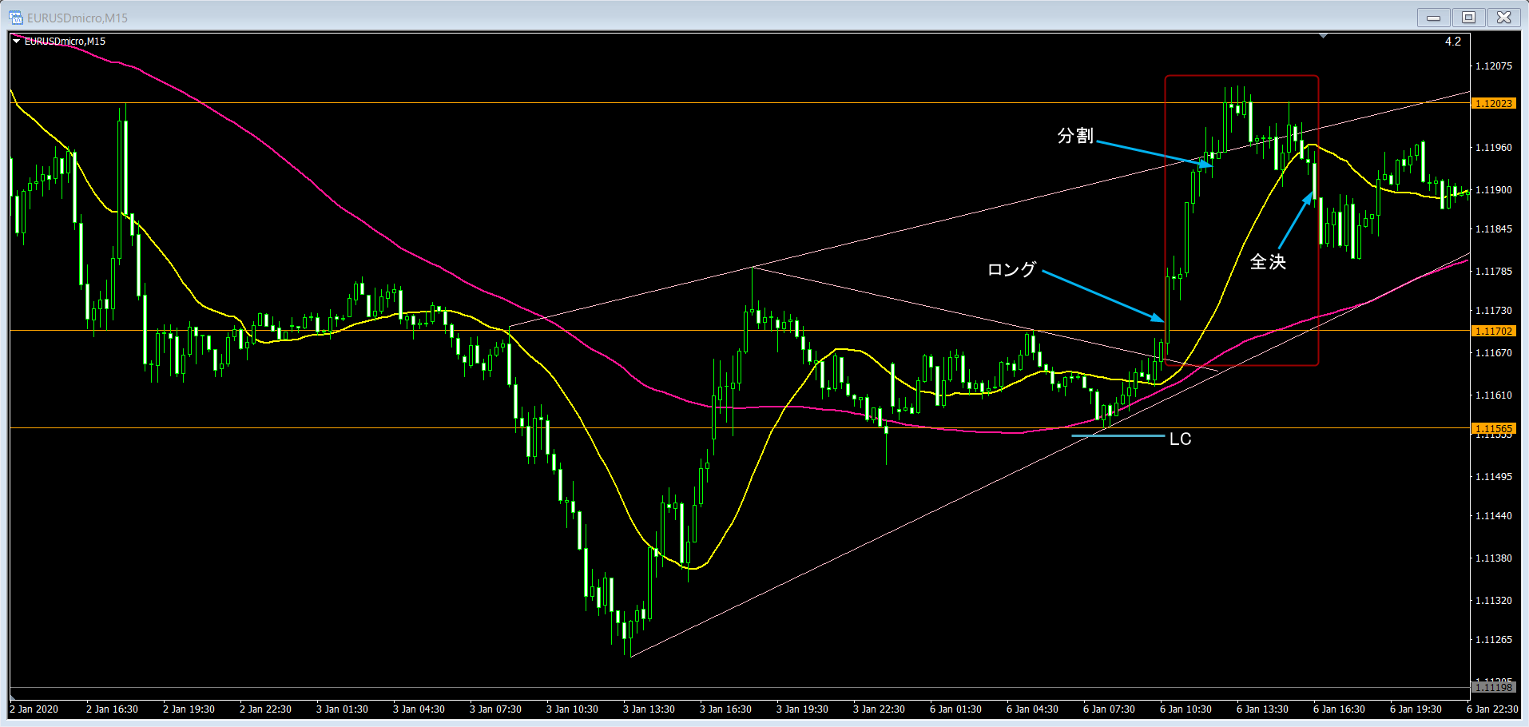This screenshot has width=1529, height=727.
Task: Click the 6 Jan 10:30 time axis label
Action: 1185,709
